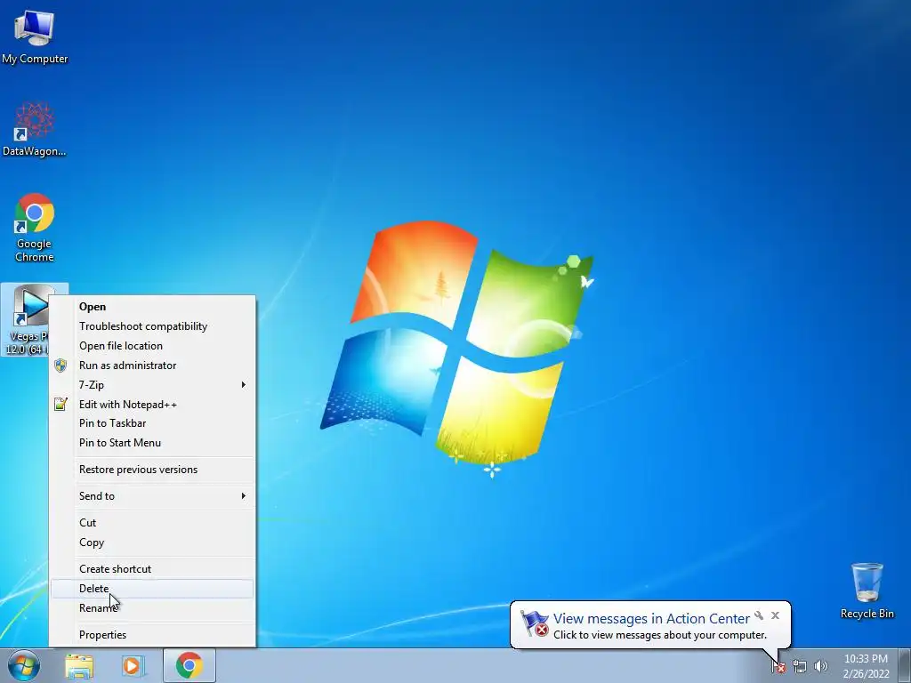Choose Restore previous versions

pos(152,470)
